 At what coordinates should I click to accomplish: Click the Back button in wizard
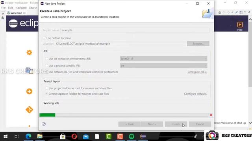pos(130,124)
